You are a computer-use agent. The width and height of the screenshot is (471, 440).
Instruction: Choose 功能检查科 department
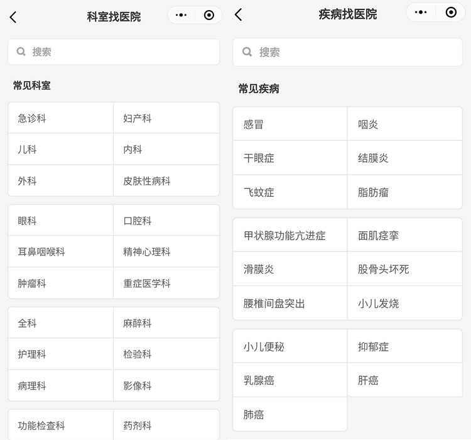coord(61,426)
